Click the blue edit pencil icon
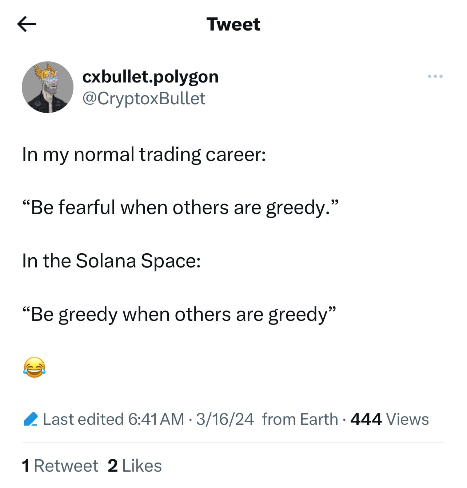This screenshot has width=467, height=488. tap(31, 419)
